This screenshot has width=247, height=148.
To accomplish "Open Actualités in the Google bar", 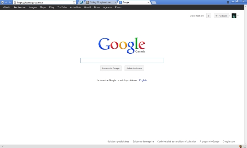I will coord(75,7).
